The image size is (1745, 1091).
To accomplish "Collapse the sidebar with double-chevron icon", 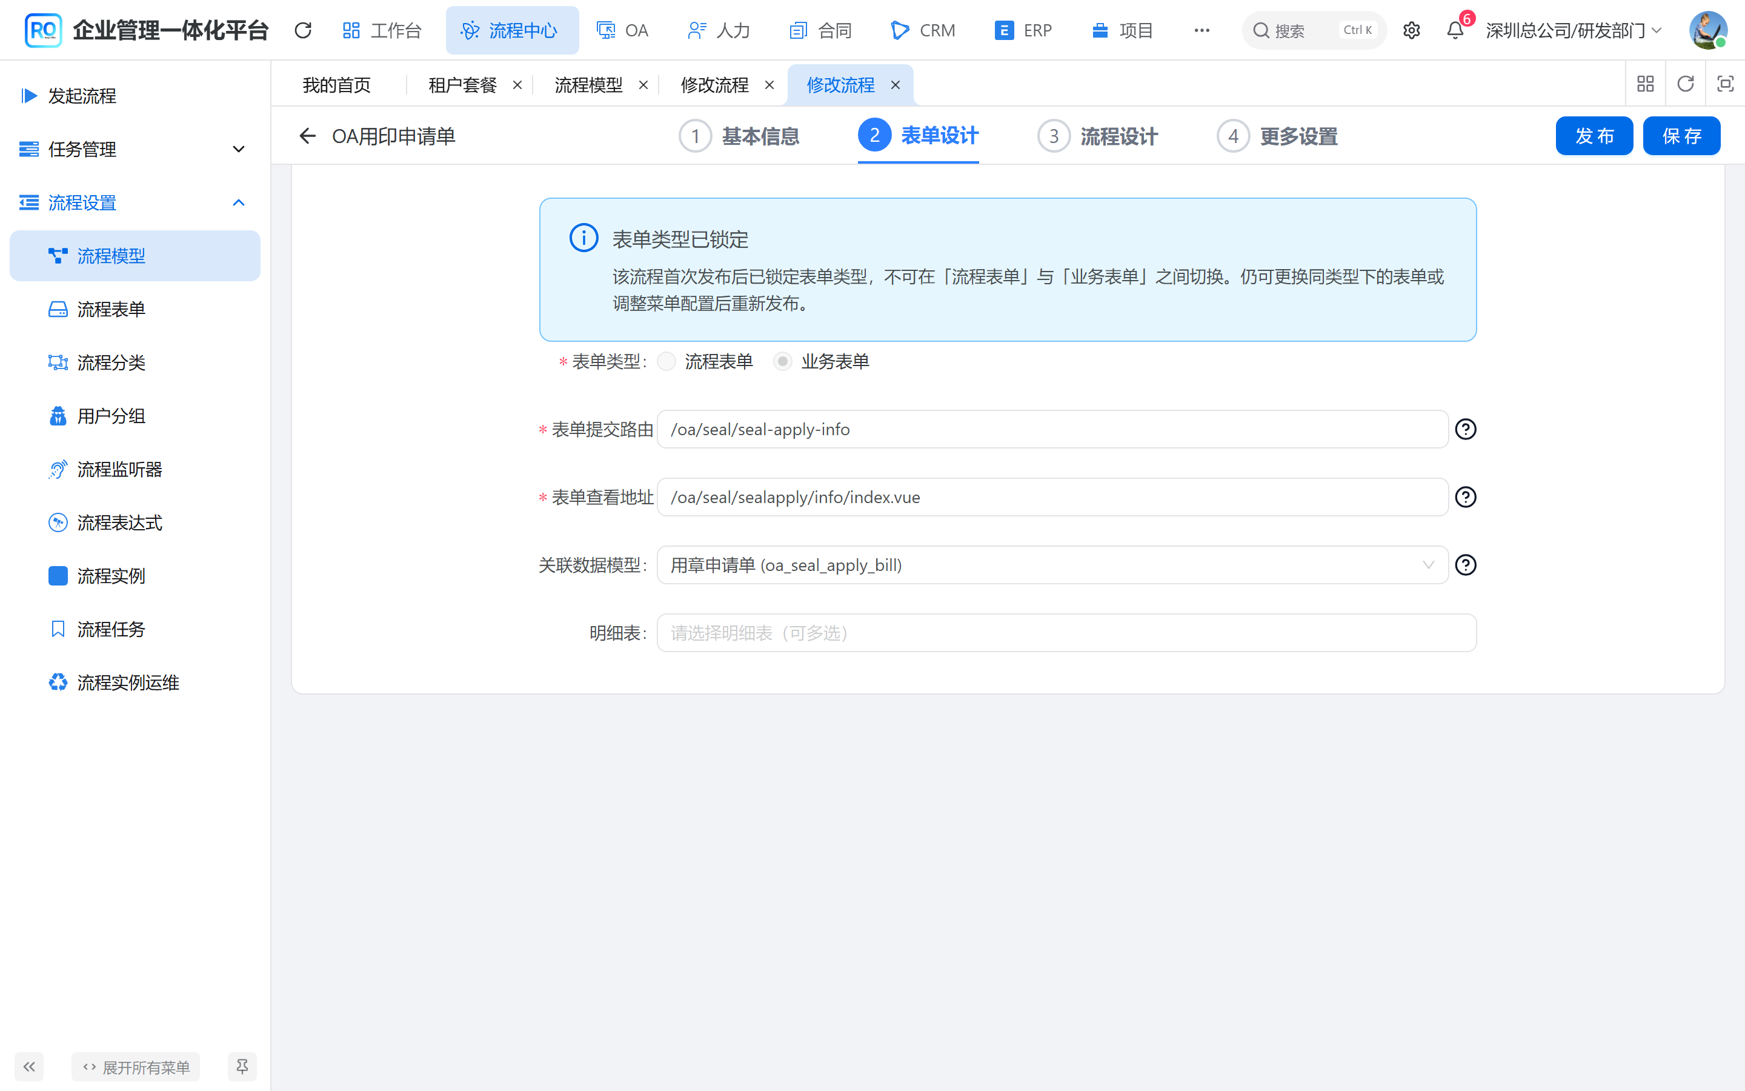I will (29, 1067).
